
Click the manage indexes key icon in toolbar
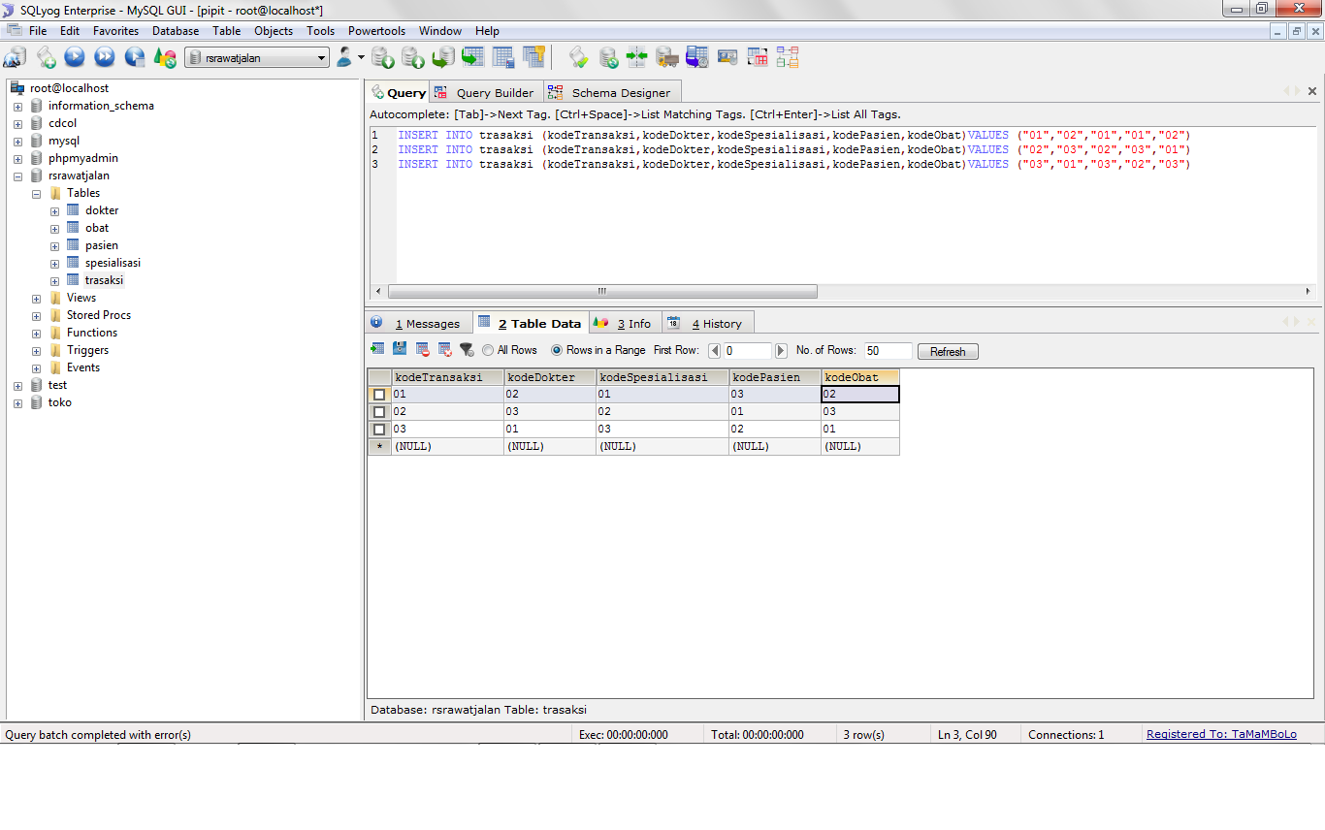[x=533, y=57]
